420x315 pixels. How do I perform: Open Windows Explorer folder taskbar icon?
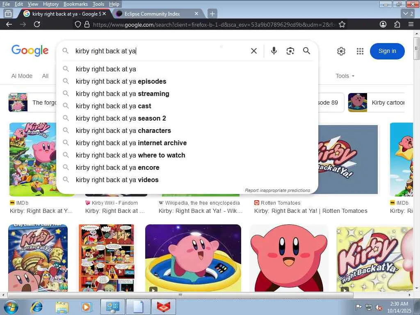[x=62, y=307]
